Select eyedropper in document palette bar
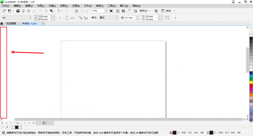This screenshot has width=253, height=136. [x=7, y=127]
